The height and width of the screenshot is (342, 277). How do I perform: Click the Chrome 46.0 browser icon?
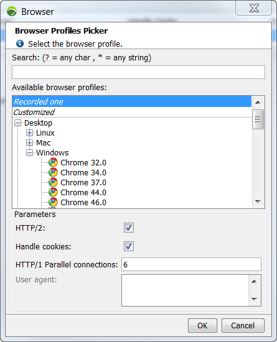point(53,202)
